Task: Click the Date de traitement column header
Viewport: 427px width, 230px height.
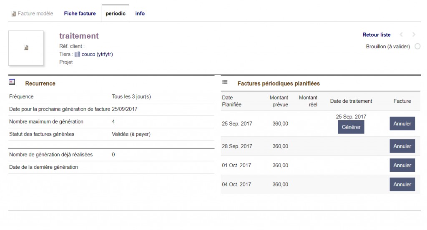Action: (351, 101)
